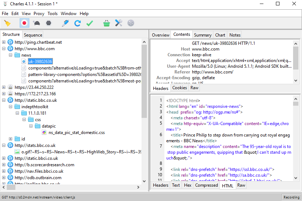Select the pattern-library-components request
The height and width of the screenshot is (201, 302).
[85, 75]
